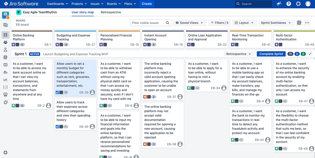This screenshot has height=158, width=315.
Task: Open the Budgeting and Expense Tracking epic card
Action: tap(75, 39)
